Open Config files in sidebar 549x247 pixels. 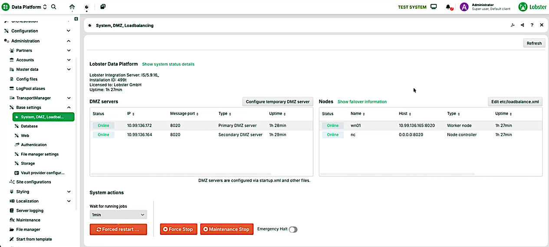(27, 79)
